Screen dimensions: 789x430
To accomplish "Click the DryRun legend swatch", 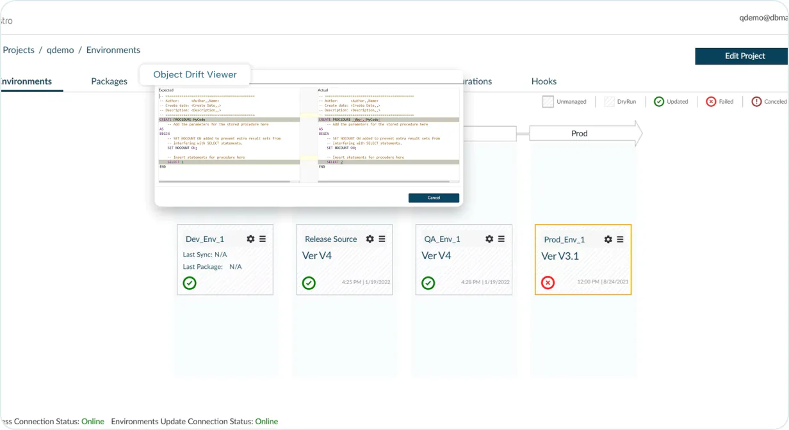I will click(609, 102).
